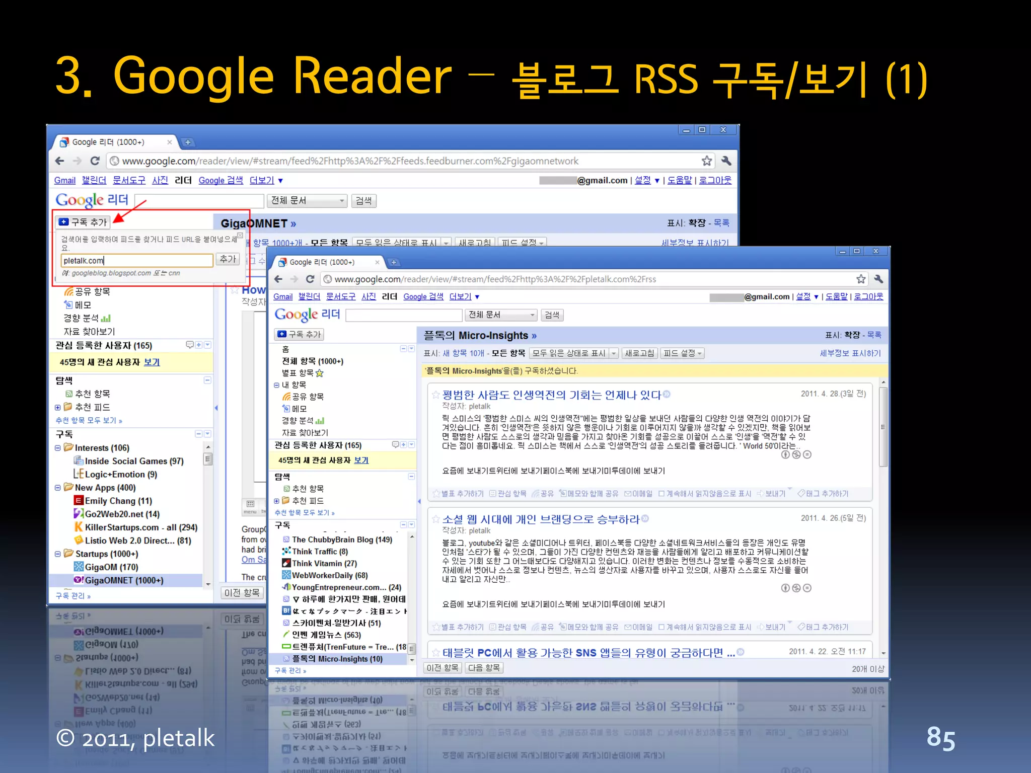
Task: Click 새로고침 button in front window
Action: click(639, 353)
